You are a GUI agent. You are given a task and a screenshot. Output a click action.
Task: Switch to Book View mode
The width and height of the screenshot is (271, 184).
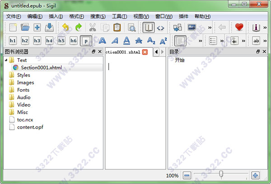[x=149, y=27]
